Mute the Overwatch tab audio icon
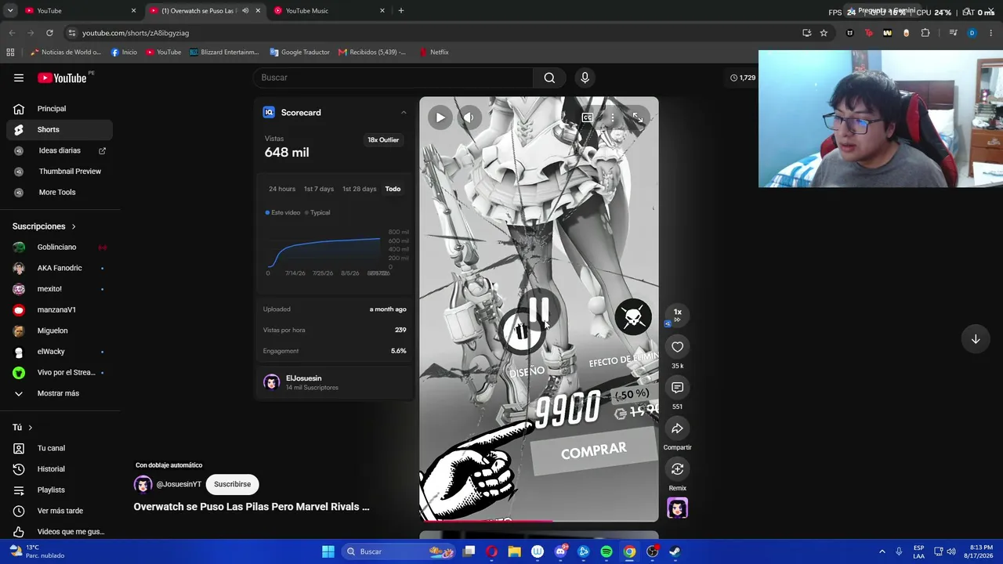Viewport: 1003px width, 564px height. pos(245,11)
